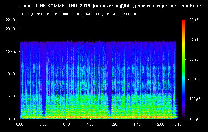This screenshot has width=208, height=132.
Task: Click the 0:00 time axis label
Action: tap(20, 124)
